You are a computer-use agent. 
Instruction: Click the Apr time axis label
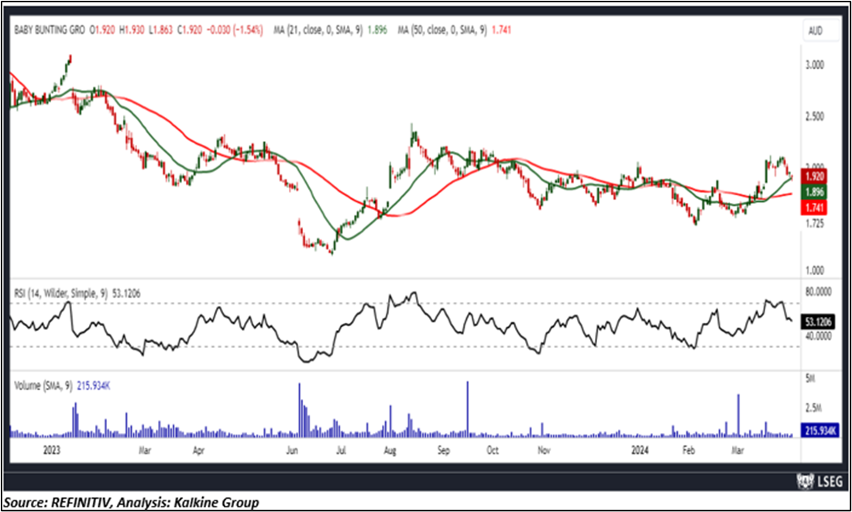click(200, 451)
